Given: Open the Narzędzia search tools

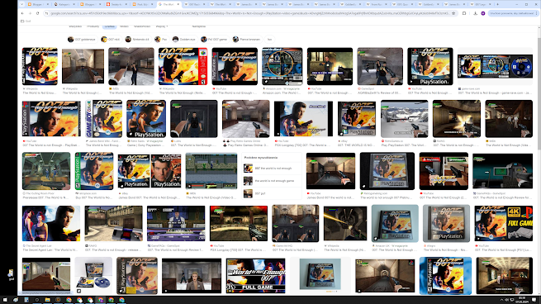Looking at the screenshot, I should click(x=199, y=26).
